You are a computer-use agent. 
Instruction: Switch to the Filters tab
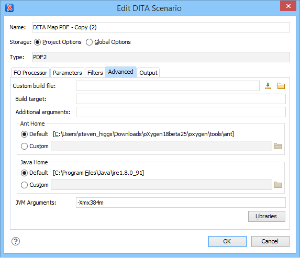point(95,73)
